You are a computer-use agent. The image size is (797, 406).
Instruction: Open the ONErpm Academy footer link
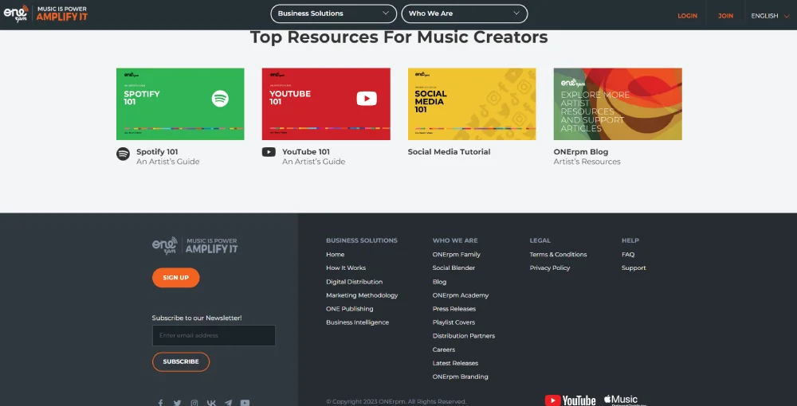point(461,295)
